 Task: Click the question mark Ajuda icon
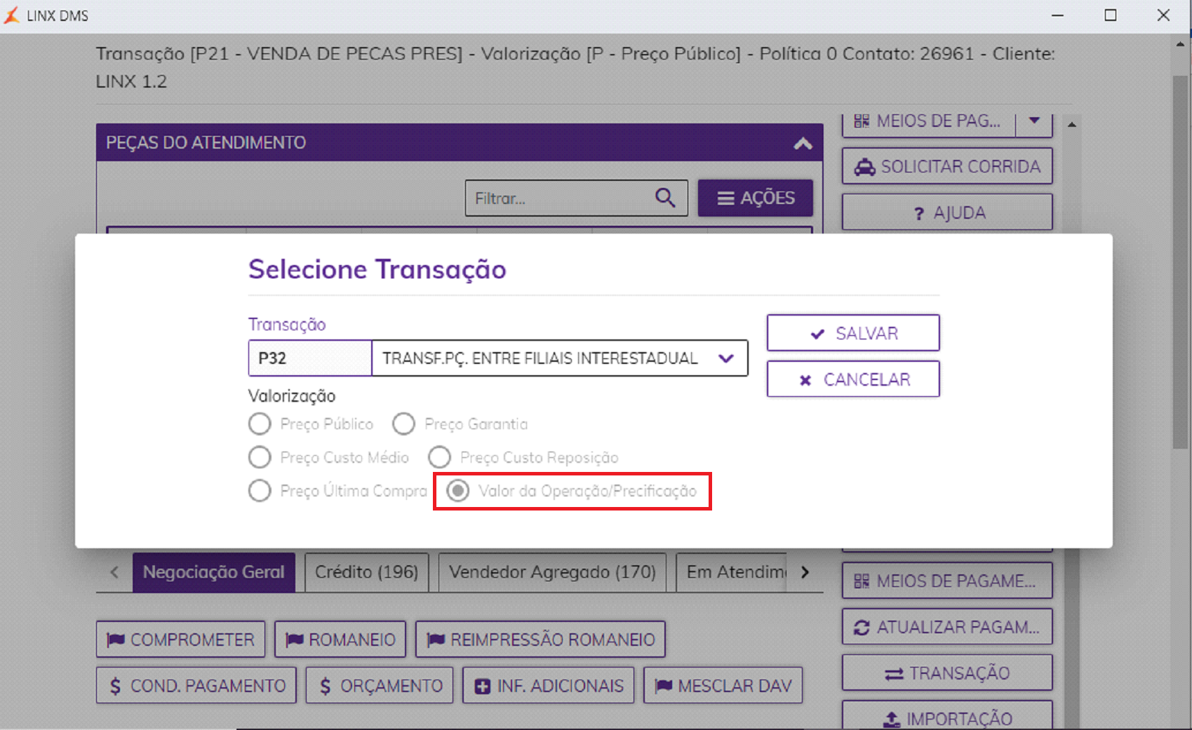[x=919, y=214]
